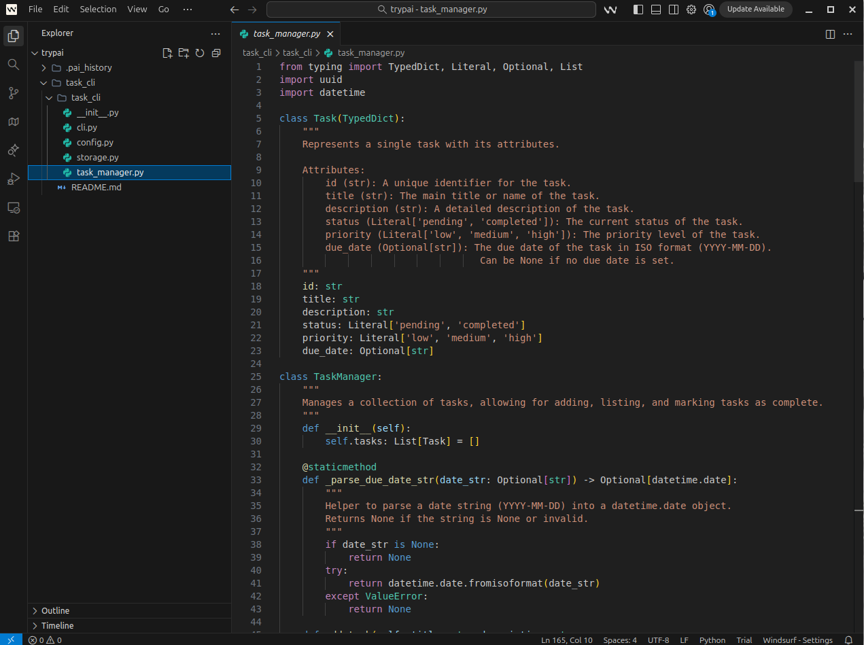Click the command center search field
864x645 pixels.
431,10
